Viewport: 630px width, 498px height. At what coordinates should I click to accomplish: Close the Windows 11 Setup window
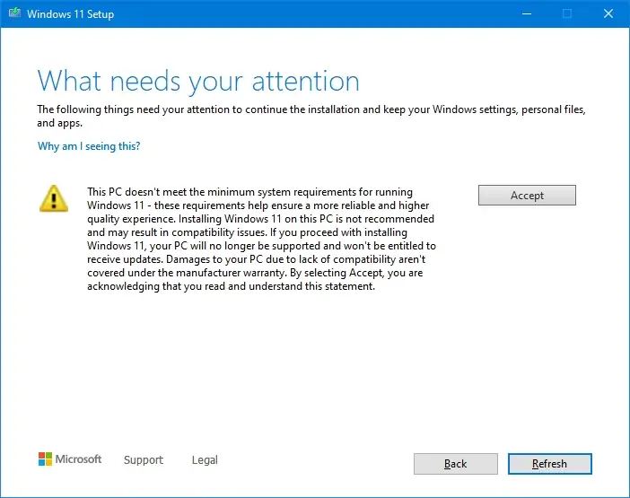pyautogui.click(x=608, y=13)
